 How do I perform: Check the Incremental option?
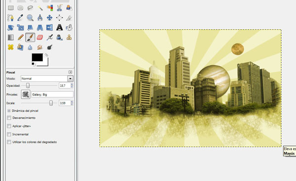coord(9,134)
